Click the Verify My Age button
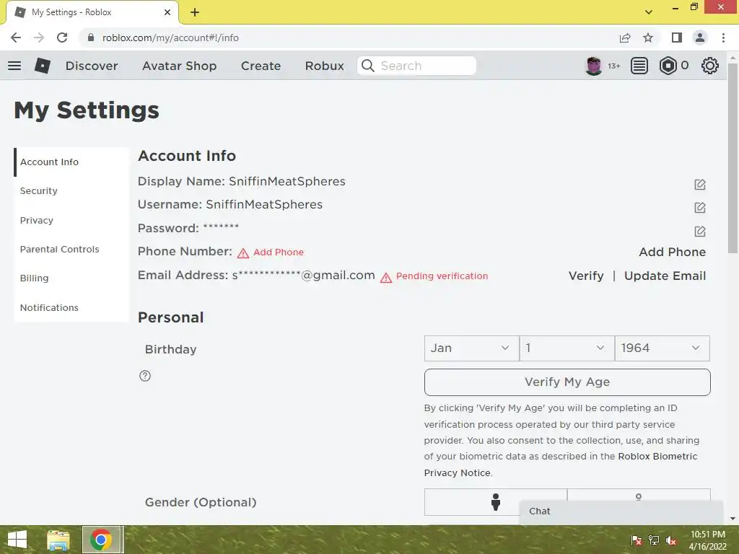 [567, 382]
